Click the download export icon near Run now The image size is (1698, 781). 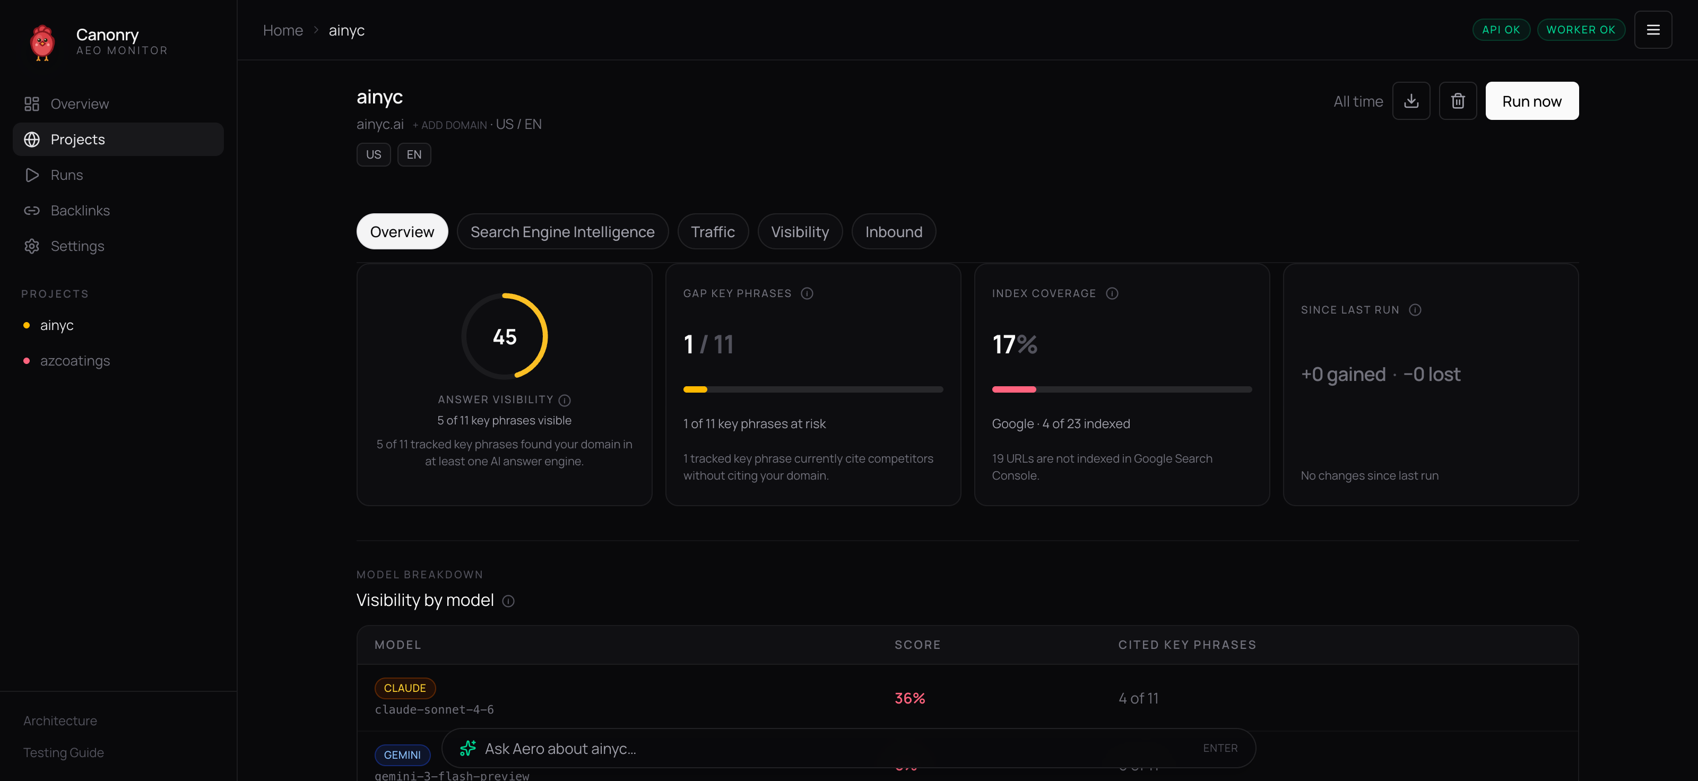(x=1411, y=101)
